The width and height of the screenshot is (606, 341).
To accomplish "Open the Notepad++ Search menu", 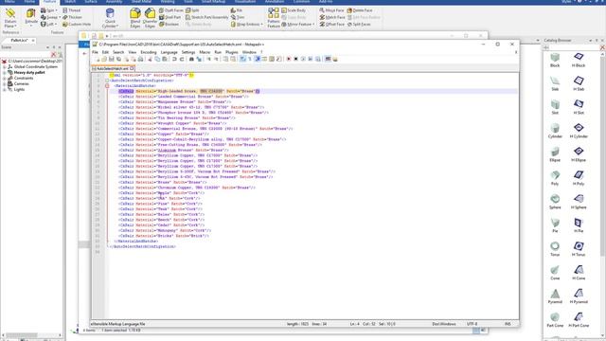I will pyautogui.click(x=118, y=52).
